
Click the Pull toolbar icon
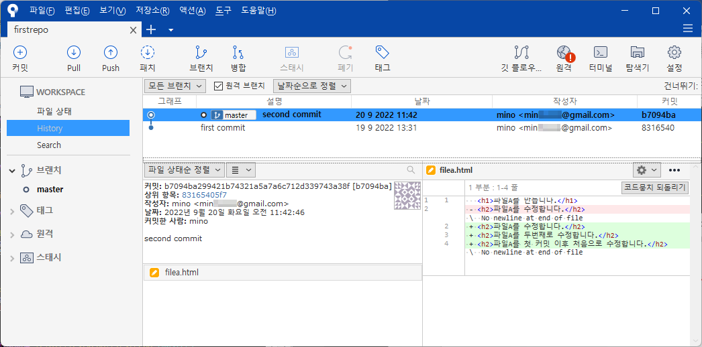coord(74,53)
